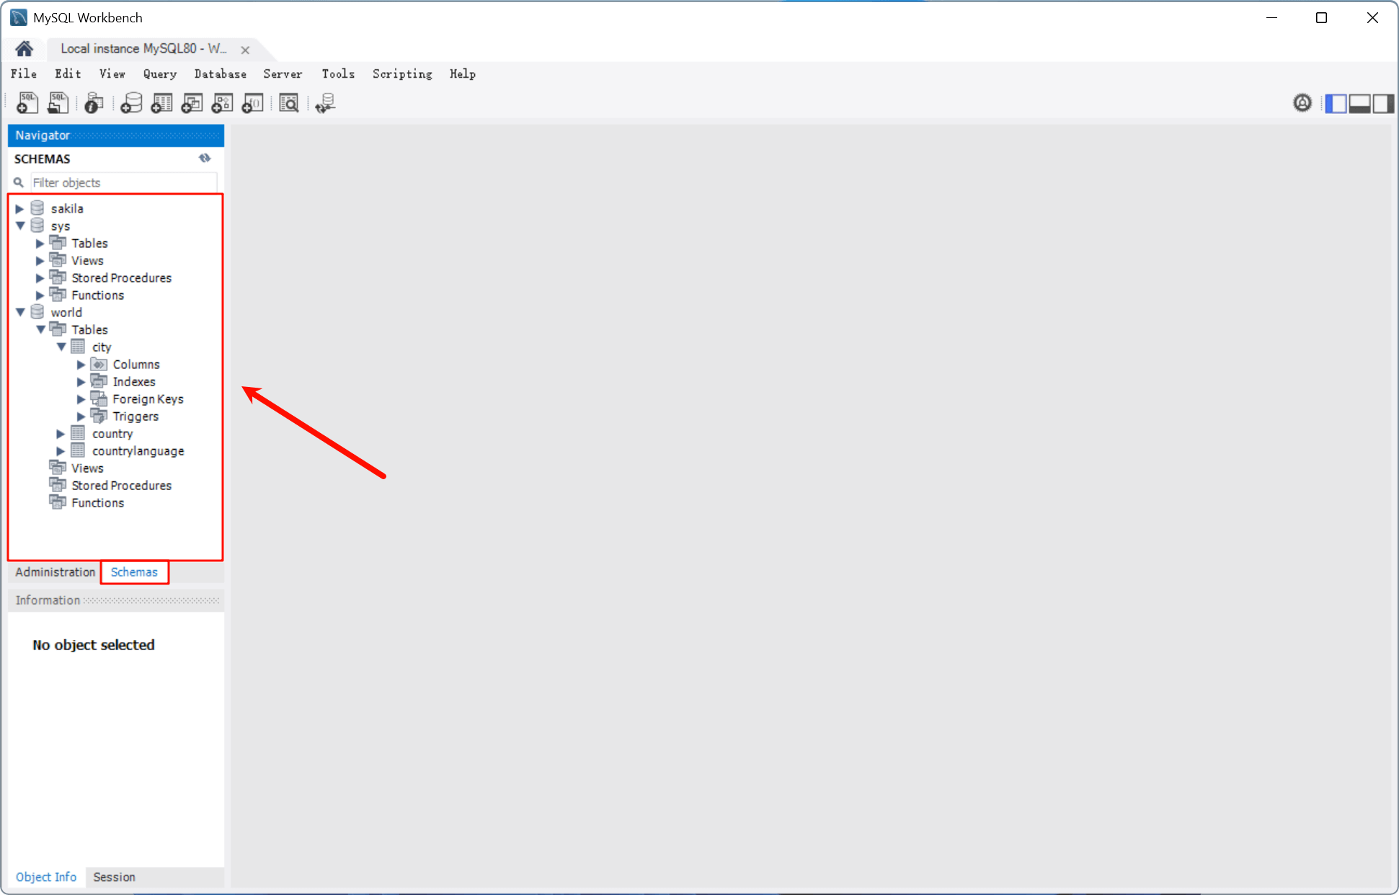The width and height of the screenshot is (1399, 895).
Task: Collapse the city table node
Action: tap(61, 347)
